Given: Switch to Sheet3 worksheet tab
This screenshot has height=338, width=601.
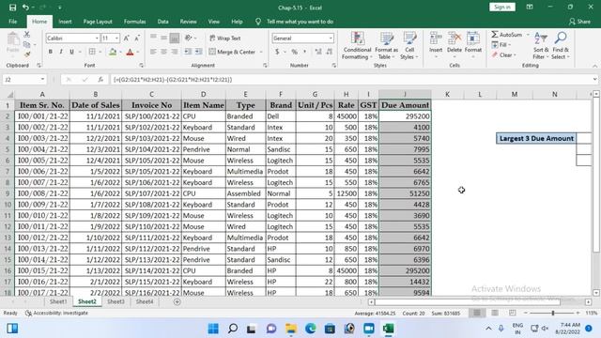Looking at the screenshot, I should click(116, 301).
